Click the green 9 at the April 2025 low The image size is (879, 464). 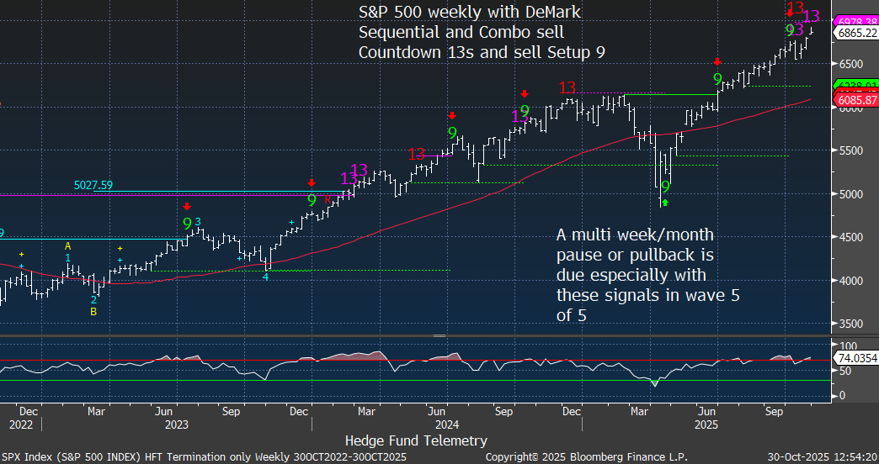(665, 187)
